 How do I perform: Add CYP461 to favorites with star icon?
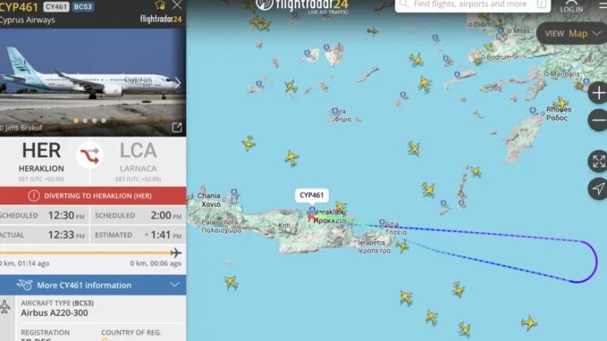click(x=160, y=5)
